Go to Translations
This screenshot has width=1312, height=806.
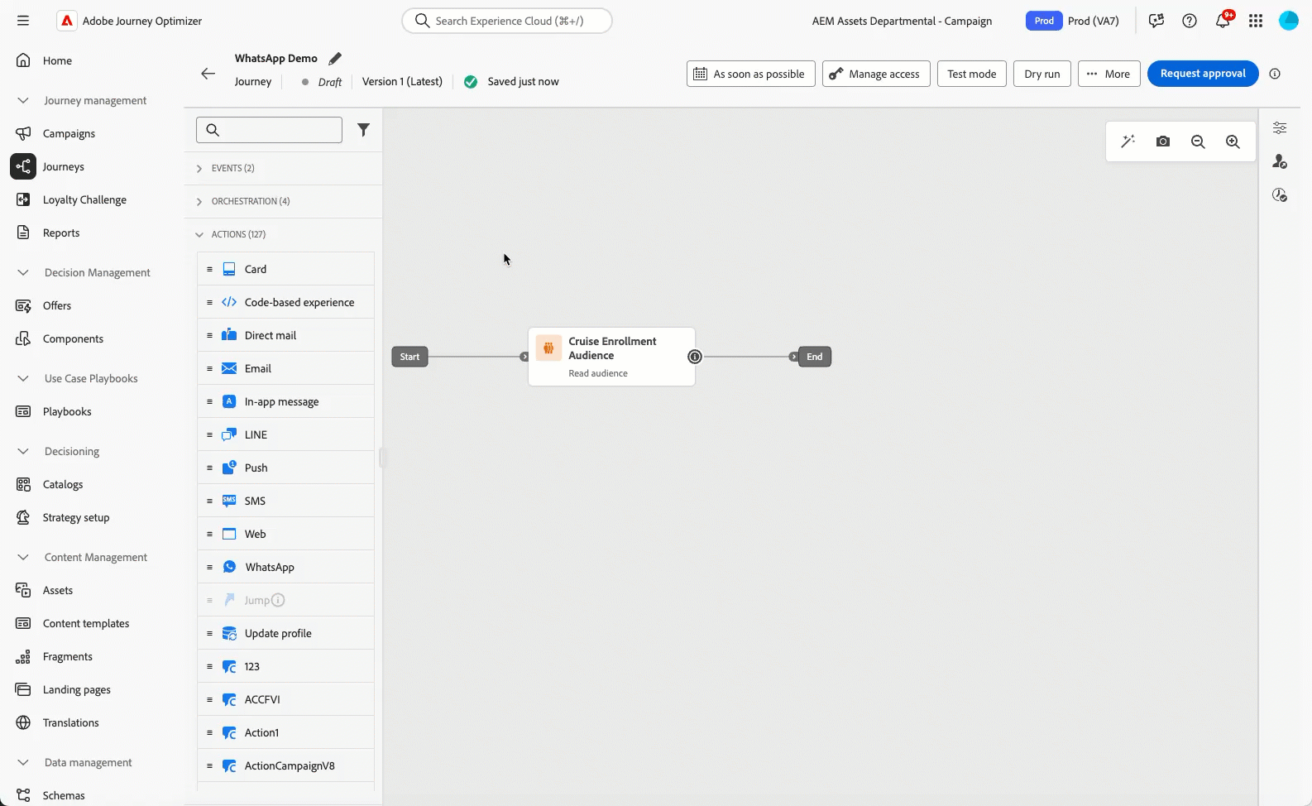coord(71,722)
